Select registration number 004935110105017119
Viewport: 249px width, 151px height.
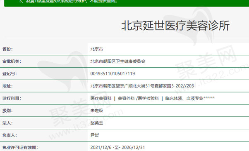coord(113,73)
